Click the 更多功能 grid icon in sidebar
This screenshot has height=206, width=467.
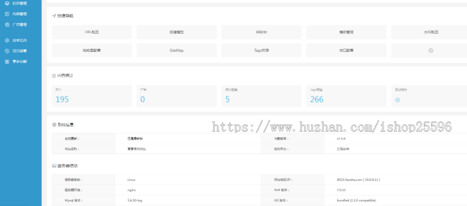(7, 62)
